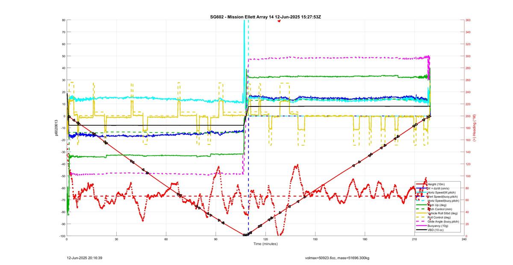Select the 'Glide Angle (buoy,pitch)' legend entry
This screenshot has height=265, width=513.
tap(443, 222)
